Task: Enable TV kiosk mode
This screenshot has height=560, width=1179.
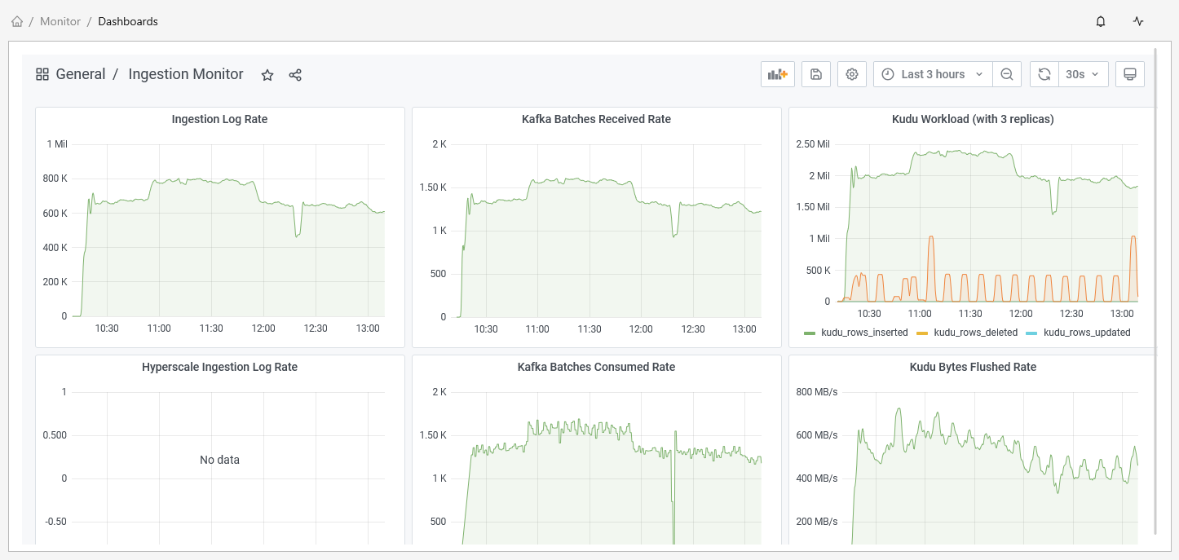Action: 1129,73
